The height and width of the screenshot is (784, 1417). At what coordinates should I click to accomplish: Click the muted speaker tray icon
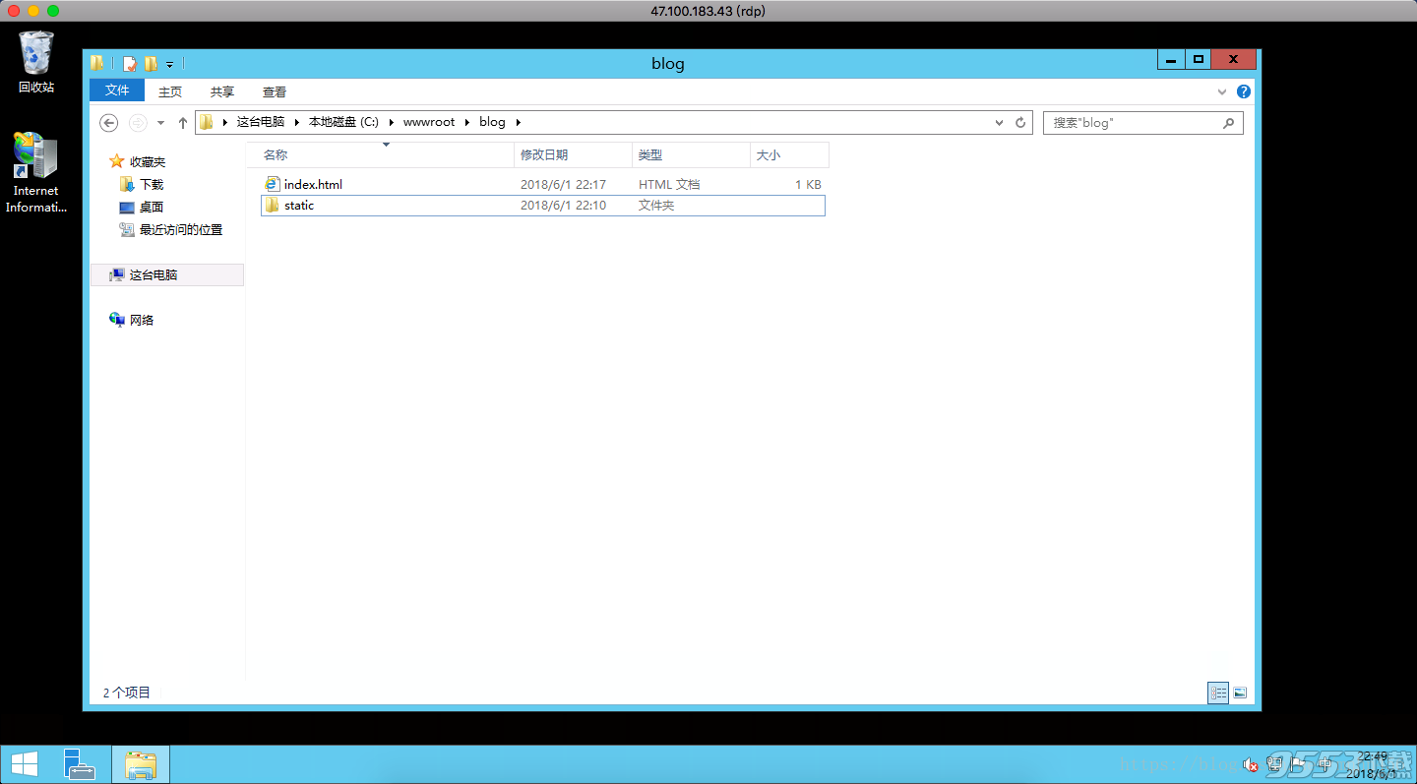[x=1250, y=764]
